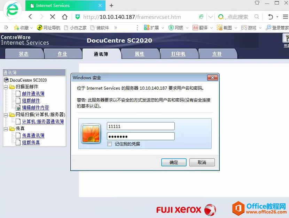The image size is (289, 218).
Task: Switch to the 状态 tab
Action: 24,54
